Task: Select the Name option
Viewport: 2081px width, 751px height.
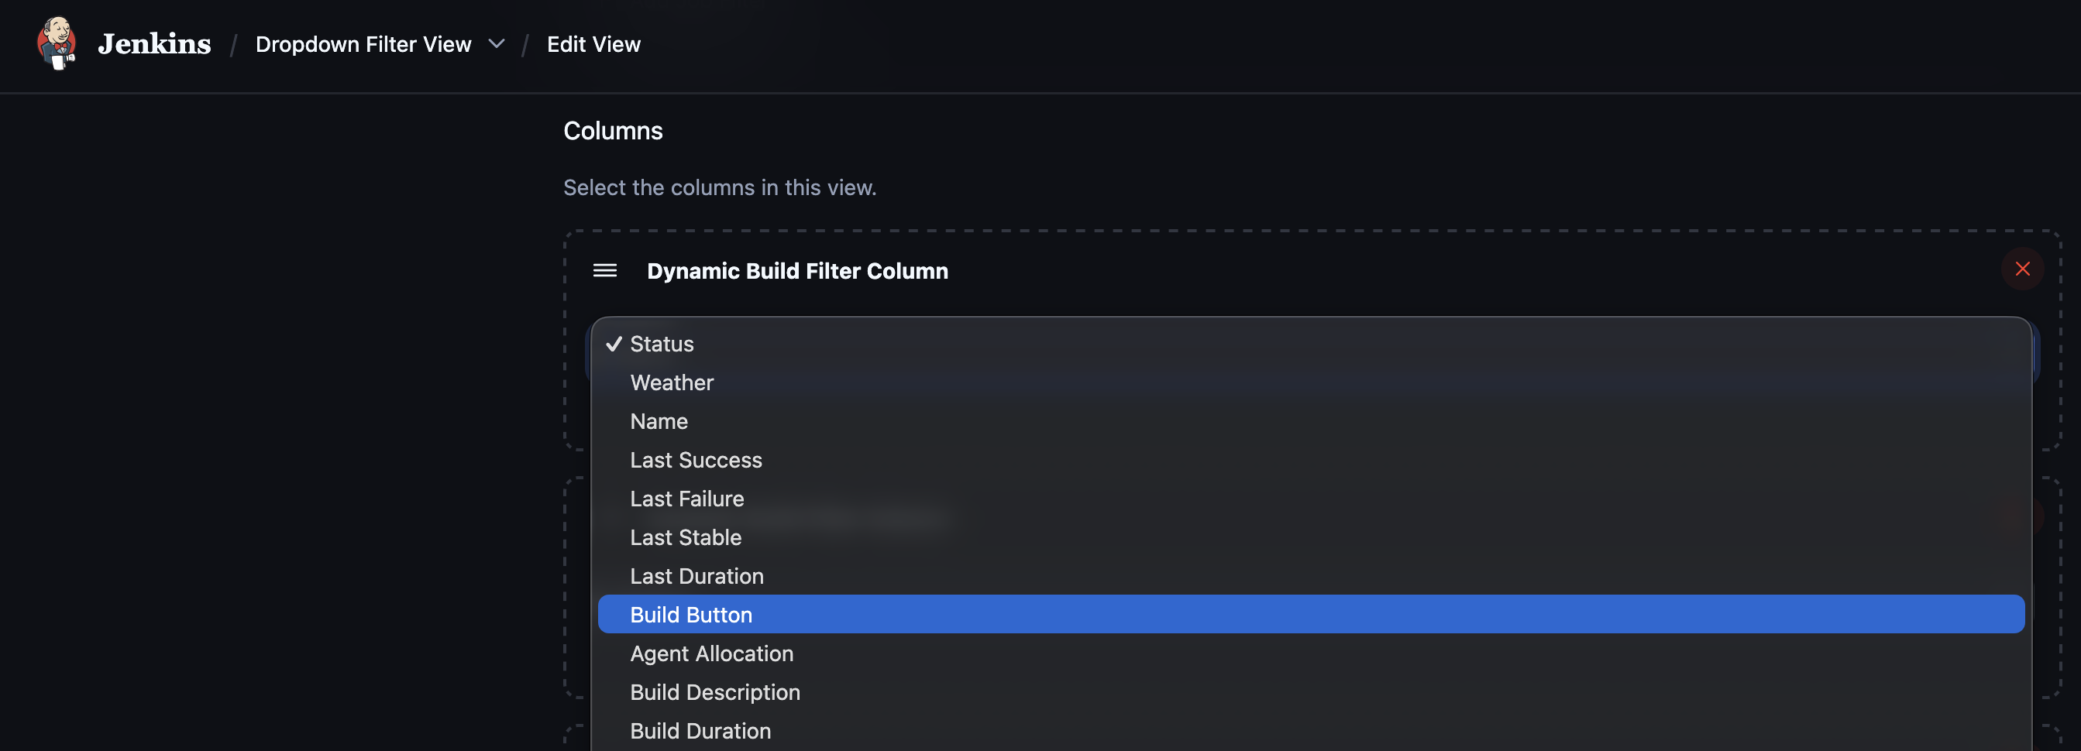Action: [659, 420]
